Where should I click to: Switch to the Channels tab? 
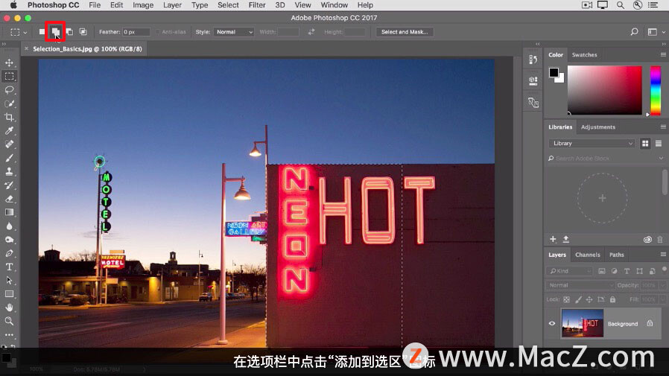(587, 255)
